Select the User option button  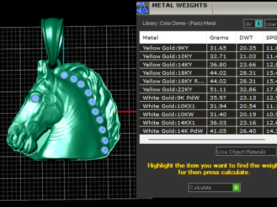[x=271, y=24]
